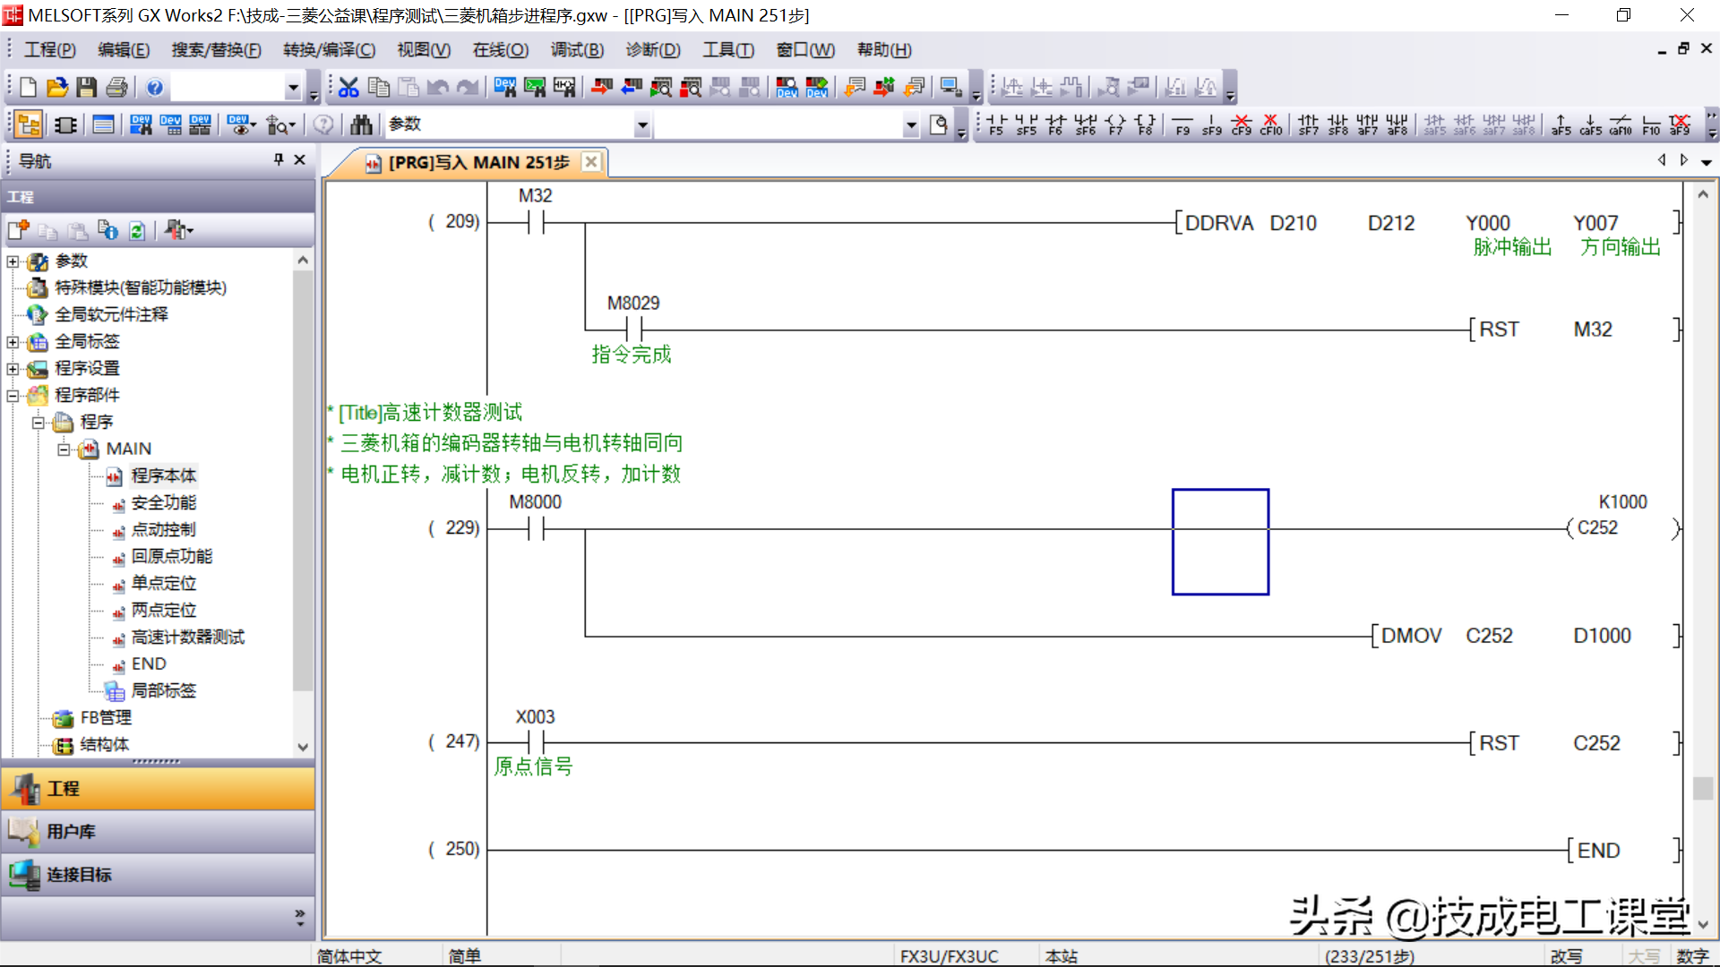Click the Save project icon
This screenshot has width=1720, height=967.
[86, 87]
